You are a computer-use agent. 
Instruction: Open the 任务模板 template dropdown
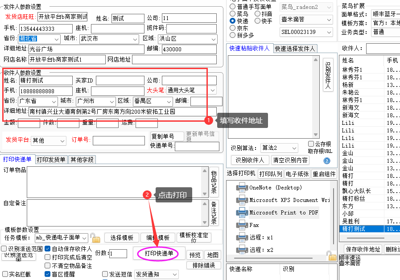click(x=84, y=238)
